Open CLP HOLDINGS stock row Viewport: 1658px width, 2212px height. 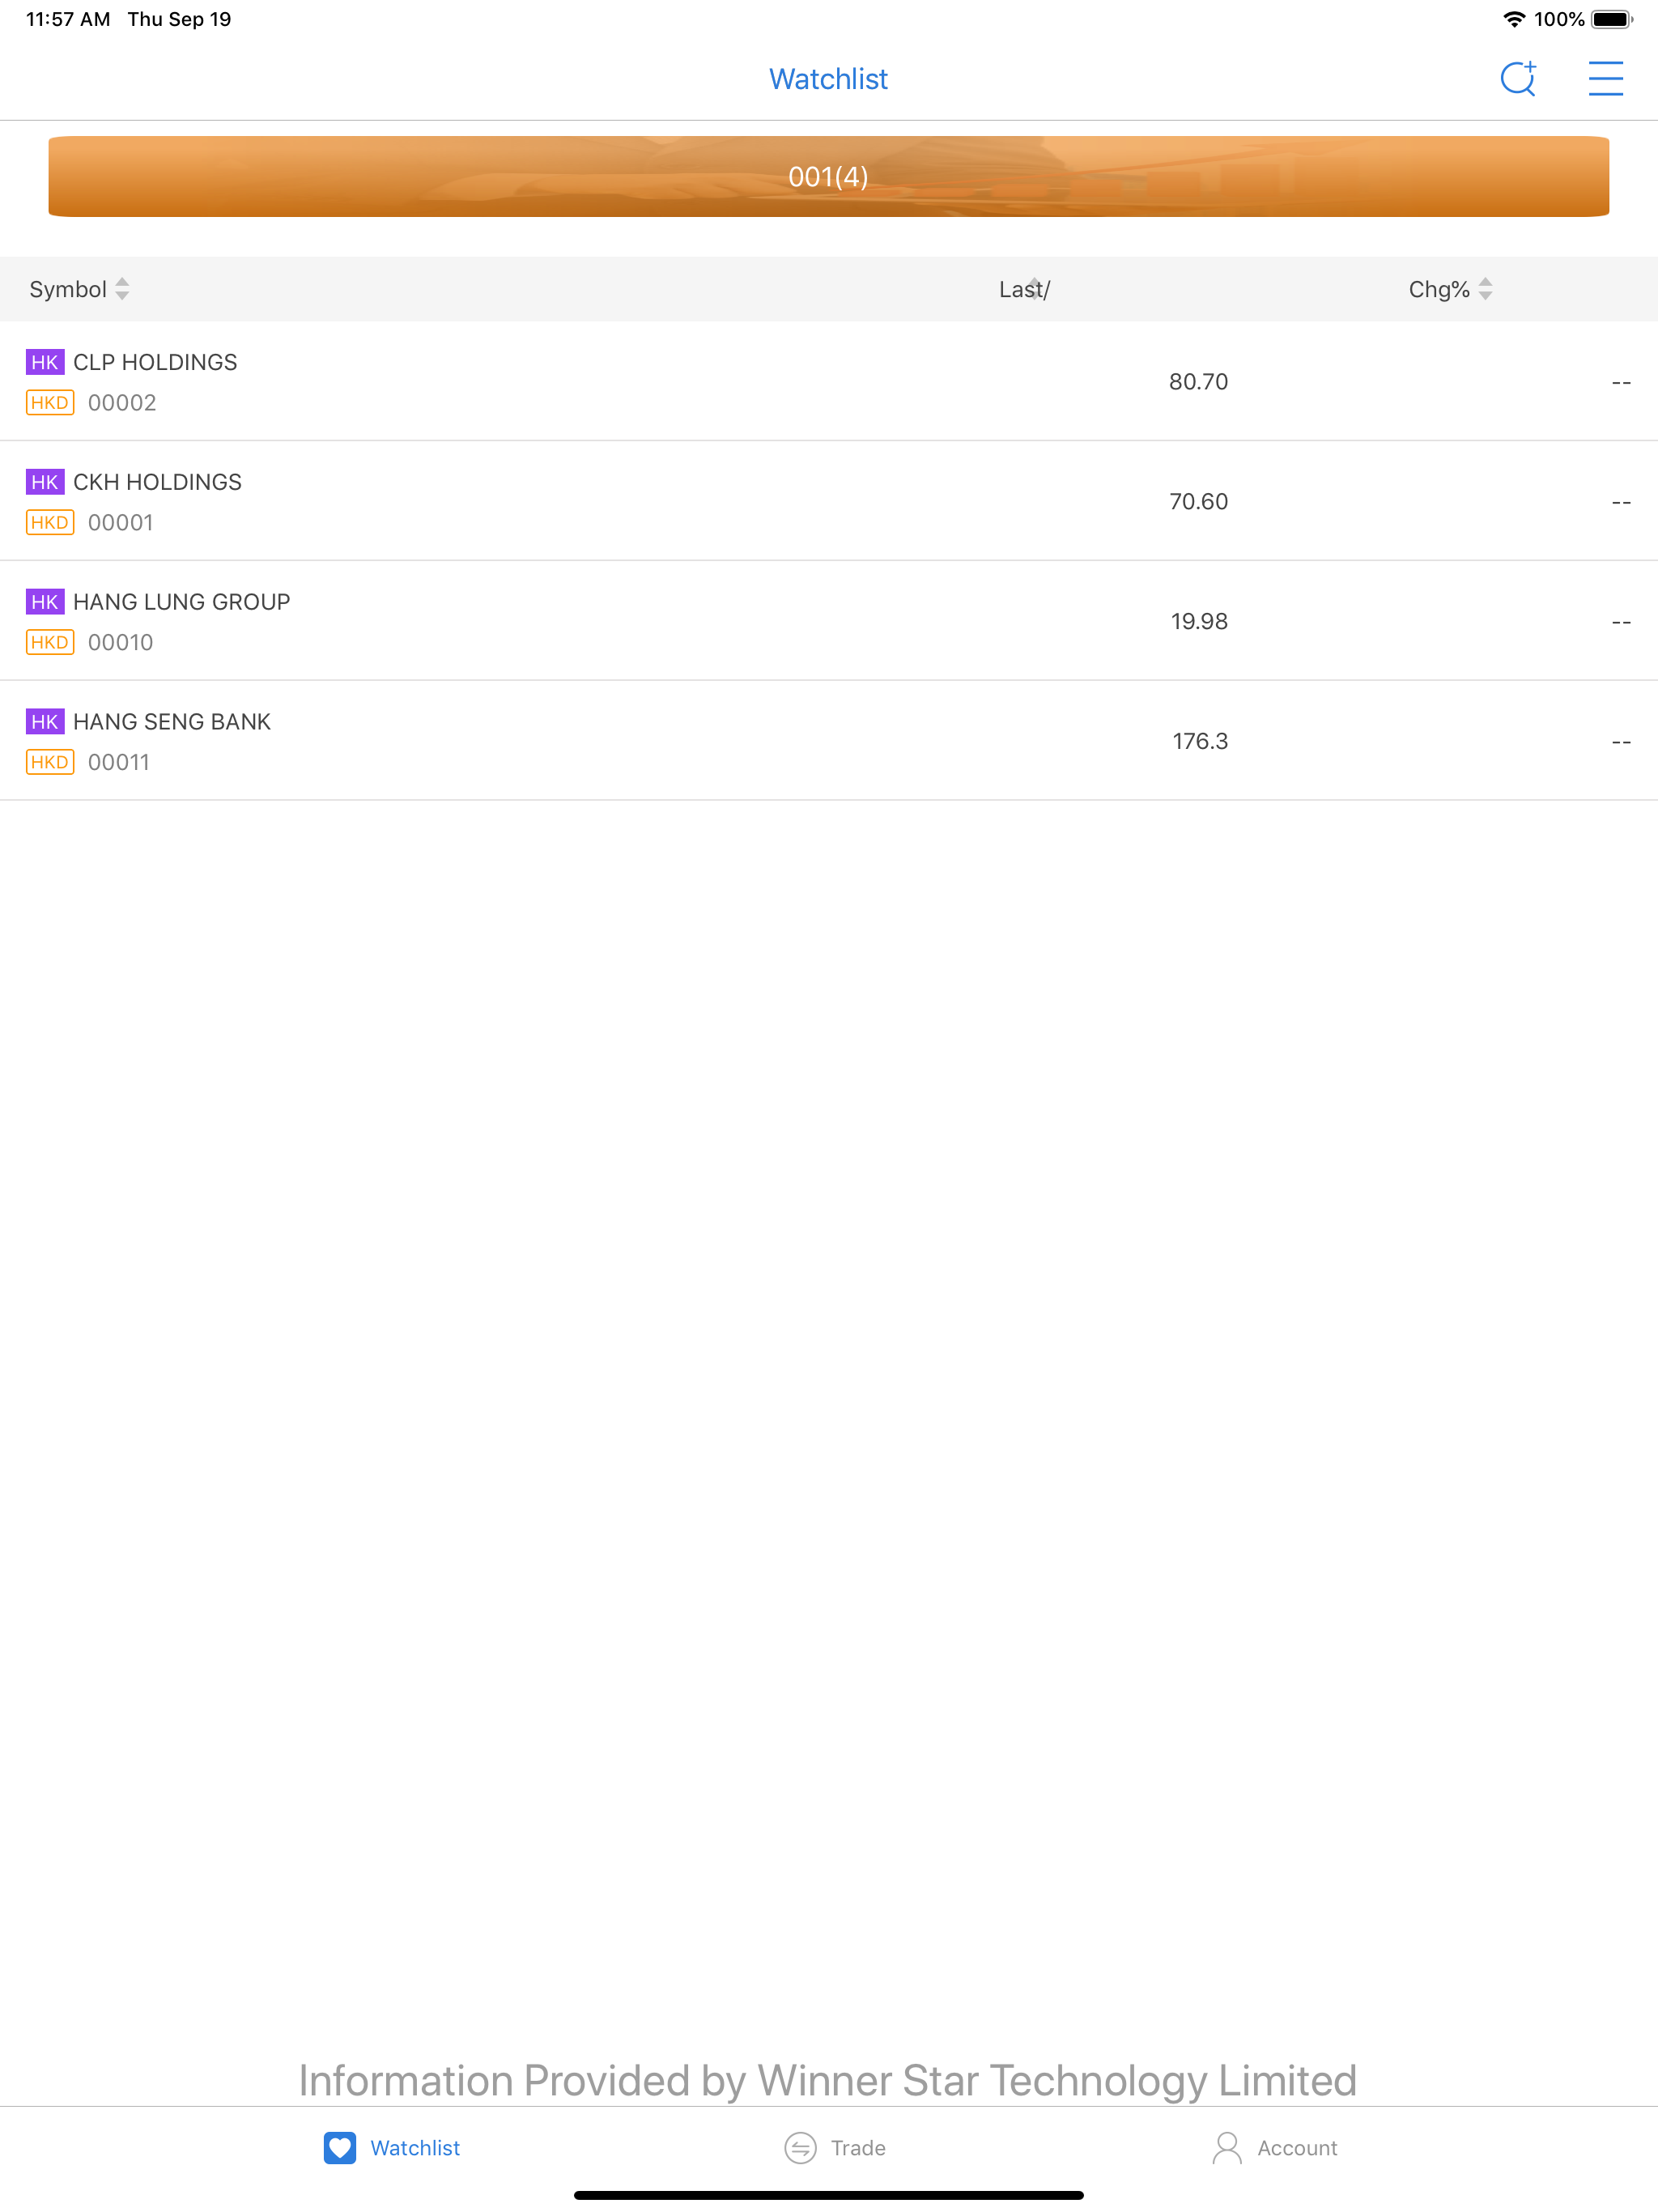tap(829, 381)
